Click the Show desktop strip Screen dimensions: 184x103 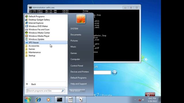[x=160, y=100]
